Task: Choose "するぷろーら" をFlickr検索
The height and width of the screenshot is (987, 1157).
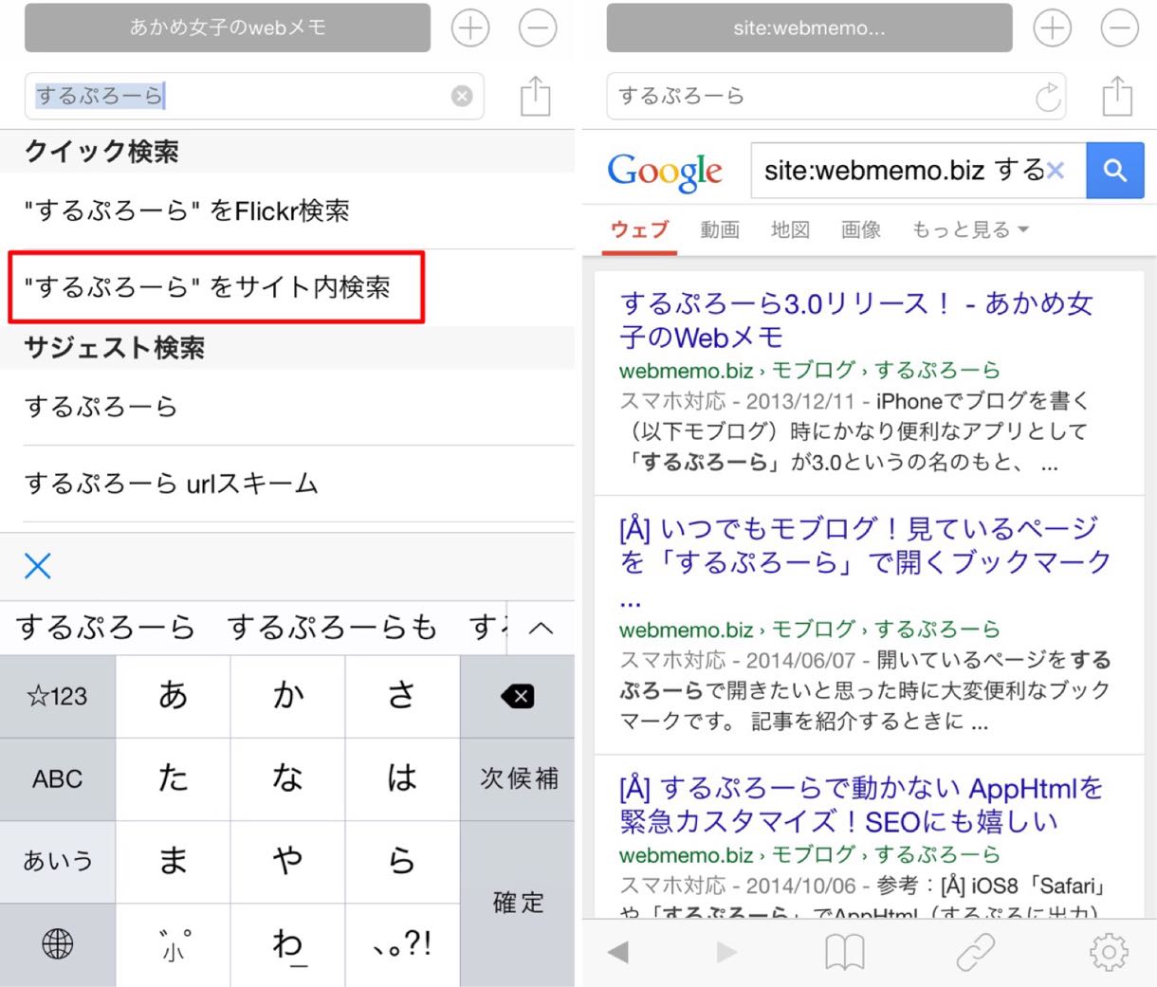Action: 287,210
